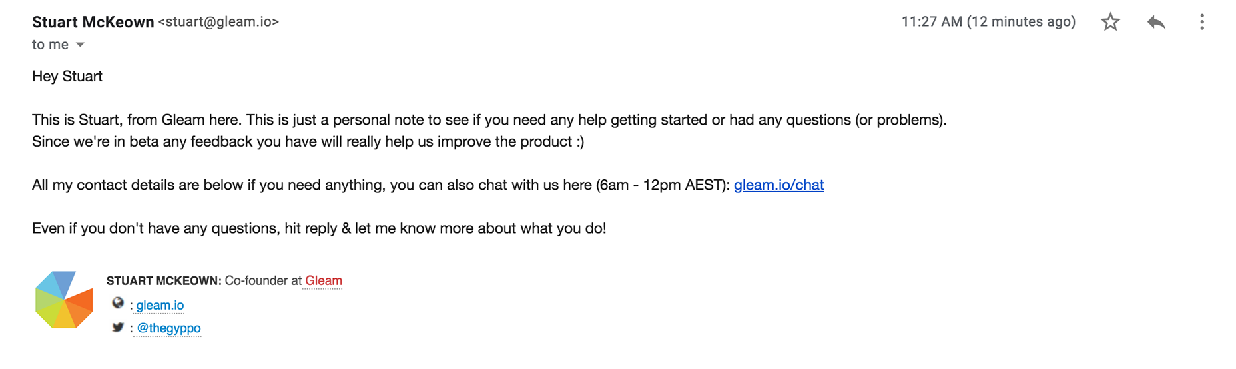Click the "Since we're in beta" sentence
The height and width of the screenshot is (369, 1236).
click(306, 141)
